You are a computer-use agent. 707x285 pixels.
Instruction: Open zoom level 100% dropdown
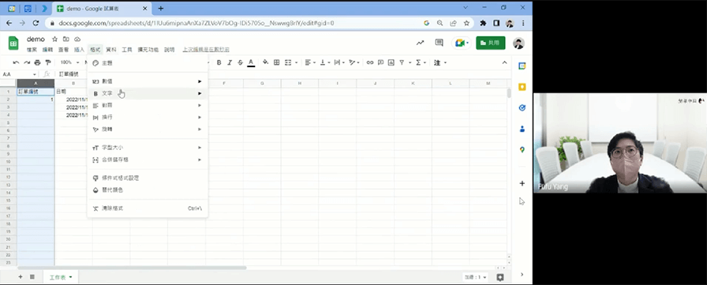69,62
